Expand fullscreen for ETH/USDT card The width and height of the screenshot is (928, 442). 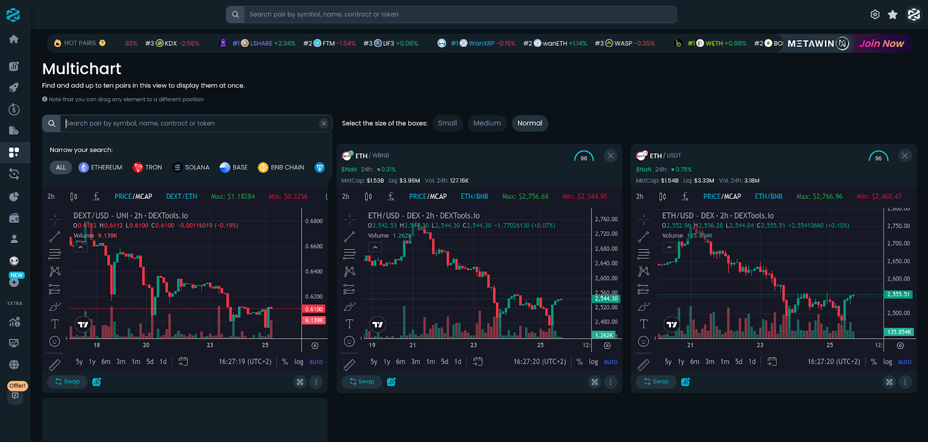889,382
